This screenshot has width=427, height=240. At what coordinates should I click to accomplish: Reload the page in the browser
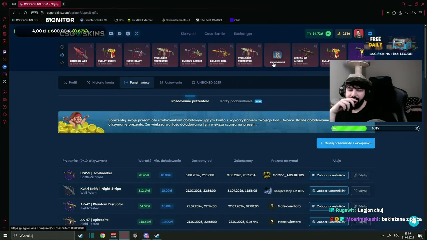click(x=25, y=13)
